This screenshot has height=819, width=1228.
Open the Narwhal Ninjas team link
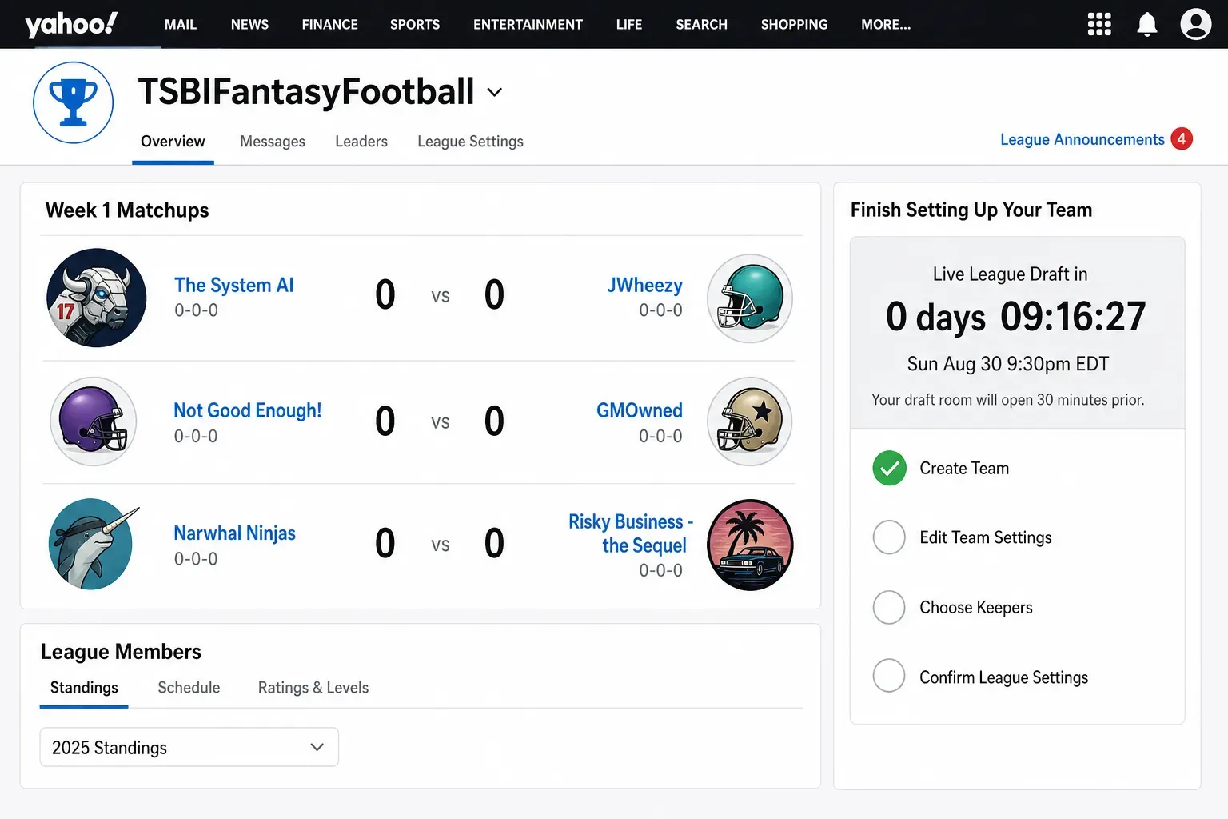(x=235, y=533)
